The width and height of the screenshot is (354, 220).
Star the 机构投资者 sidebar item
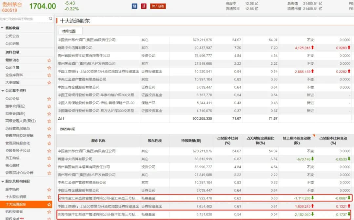[49, 212]
